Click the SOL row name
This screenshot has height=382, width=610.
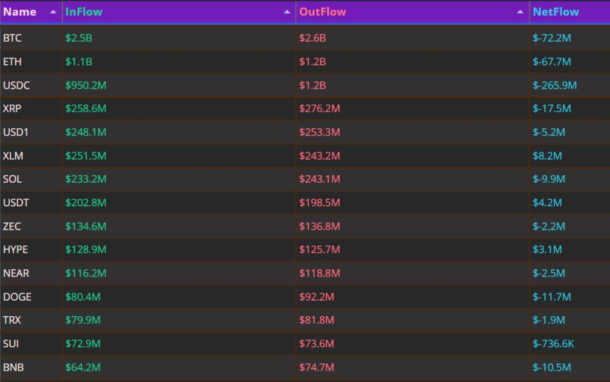[13, 179]
